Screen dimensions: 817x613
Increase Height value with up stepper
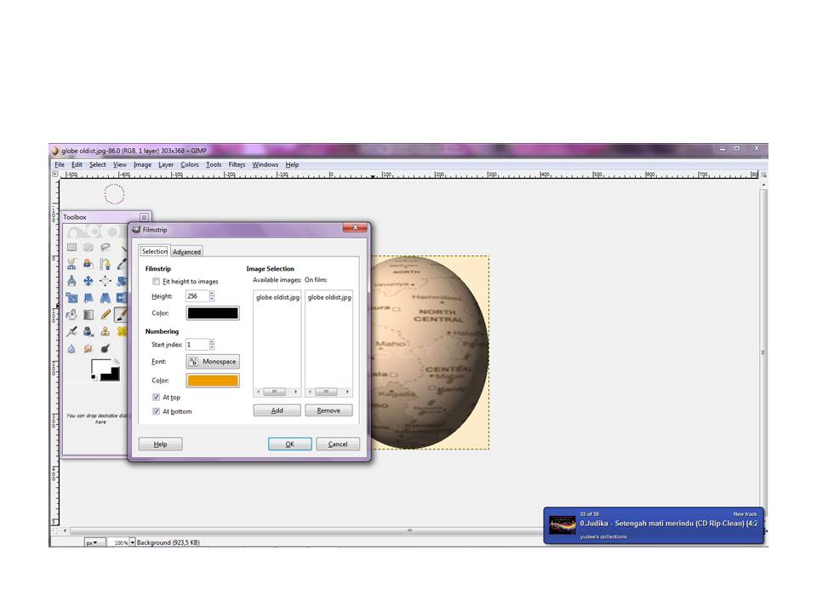tap(212, 294)
